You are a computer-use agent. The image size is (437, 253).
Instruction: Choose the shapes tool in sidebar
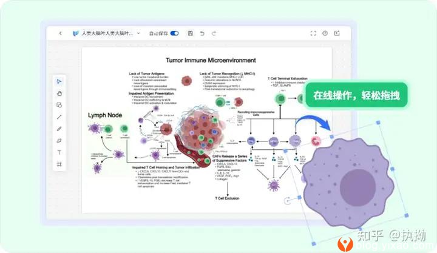[59, 105]
